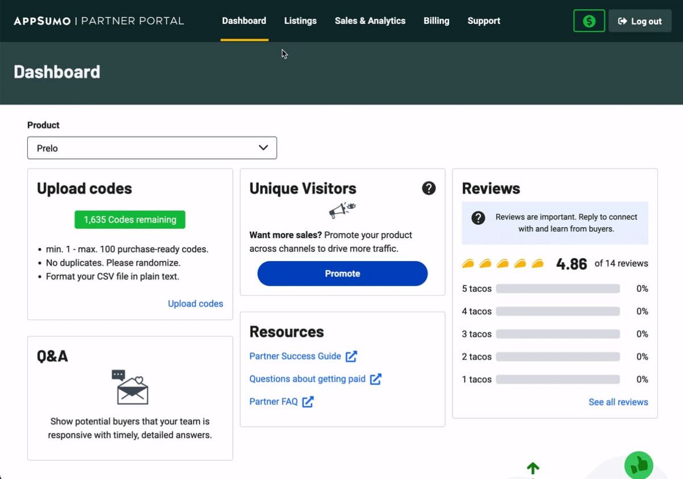Click the 5 tacos progress bar

[558, 288]
